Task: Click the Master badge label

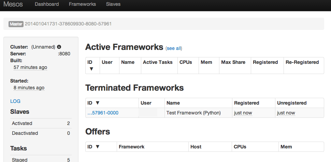Action: (16, 24)
